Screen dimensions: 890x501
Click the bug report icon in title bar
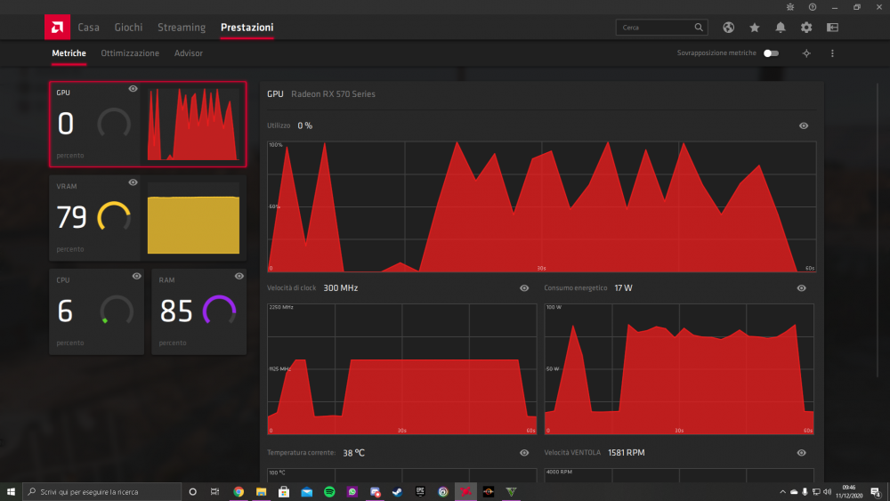790,7
